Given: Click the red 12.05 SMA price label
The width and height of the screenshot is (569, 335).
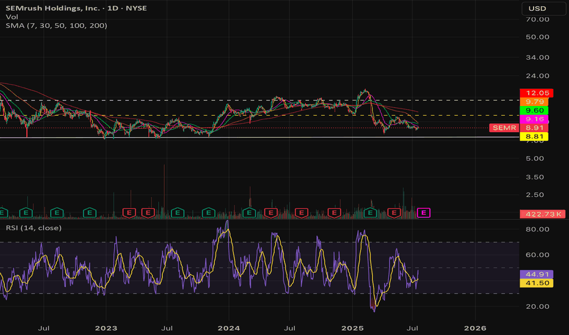Looking at the screenshot, I should click(x=537, y=93).
